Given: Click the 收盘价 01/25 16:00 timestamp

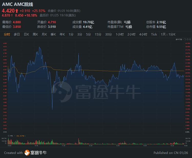Looking at the screenshot, I should pos(64,11).
